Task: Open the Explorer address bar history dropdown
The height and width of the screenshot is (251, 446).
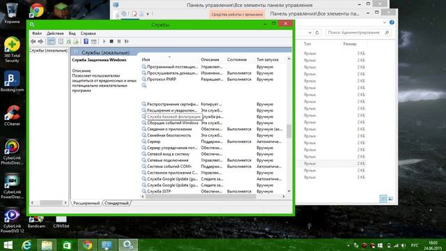Action: click(x=309, y=33)
